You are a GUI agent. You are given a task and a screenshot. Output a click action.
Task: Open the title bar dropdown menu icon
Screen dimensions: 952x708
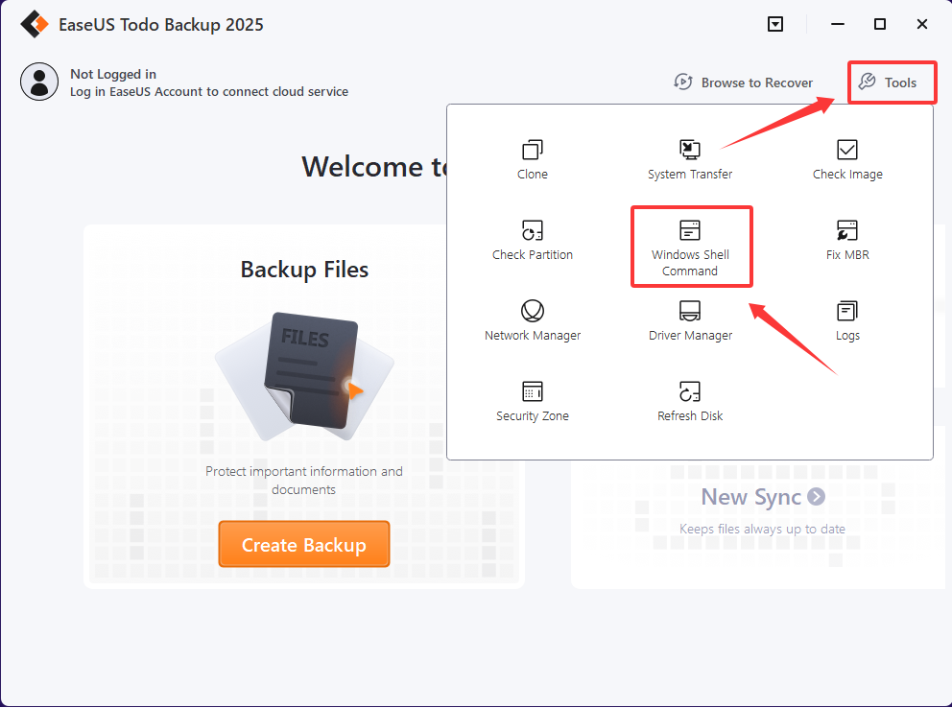coord(774,24)
